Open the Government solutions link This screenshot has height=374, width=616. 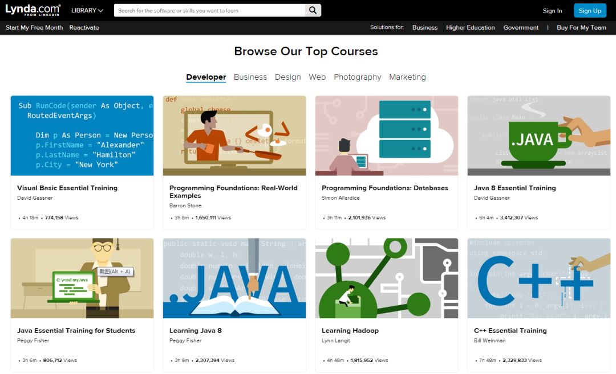(521, 27)
